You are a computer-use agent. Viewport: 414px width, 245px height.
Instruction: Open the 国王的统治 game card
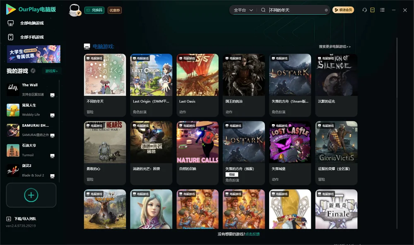(x=244, y=85)
